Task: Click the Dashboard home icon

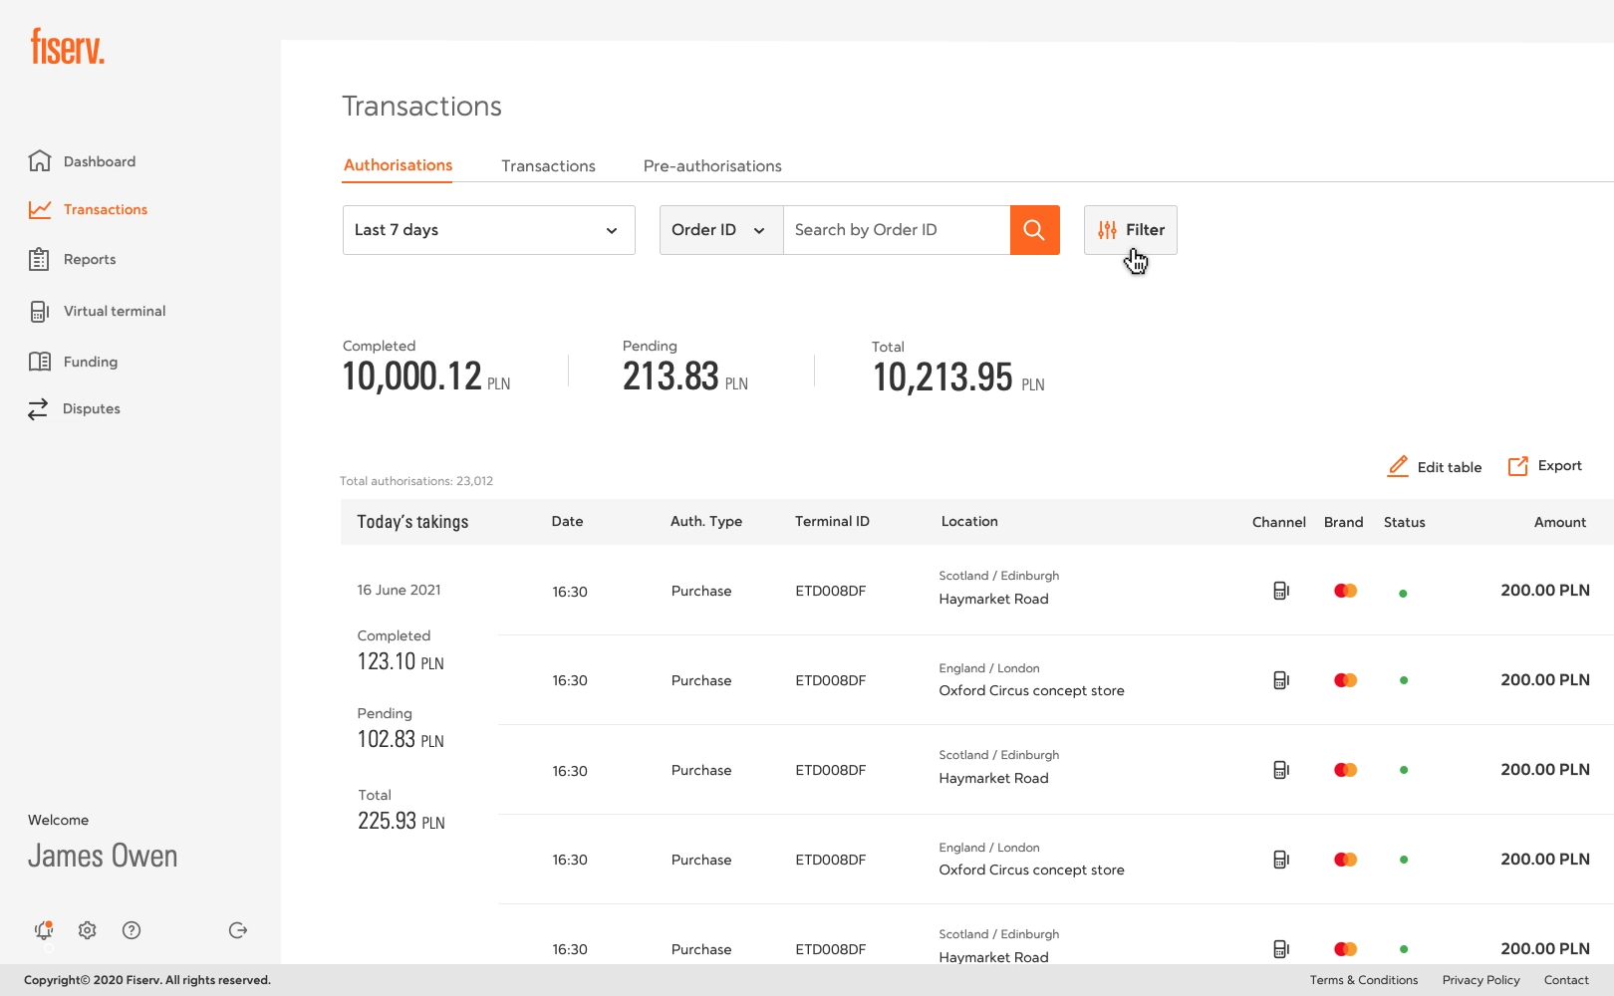Action: (x=39, y=160)
